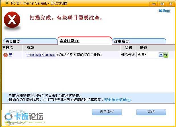Open the 查看* action dropdown arrow

tap(161, 55)
